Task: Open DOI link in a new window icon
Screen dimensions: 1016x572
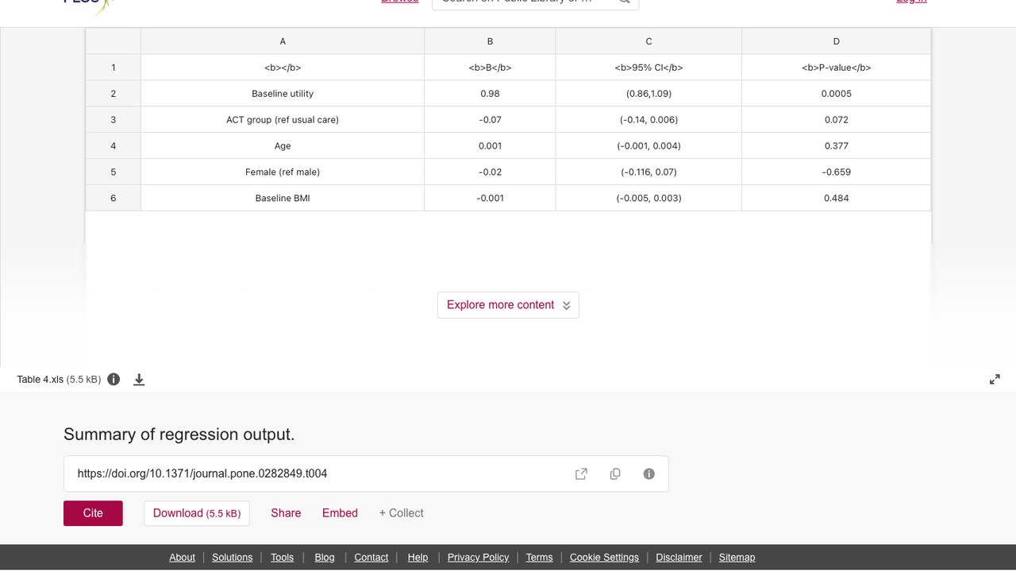Action: click(x=581, y=473)
